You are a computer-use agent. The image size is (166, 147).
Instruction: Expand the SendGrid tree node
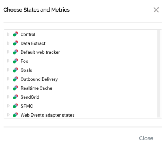pos(9,97)
